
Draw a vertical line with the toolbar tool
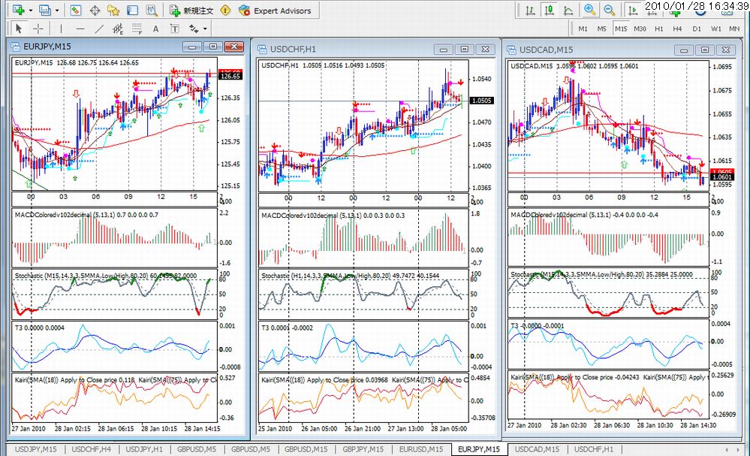62,29
